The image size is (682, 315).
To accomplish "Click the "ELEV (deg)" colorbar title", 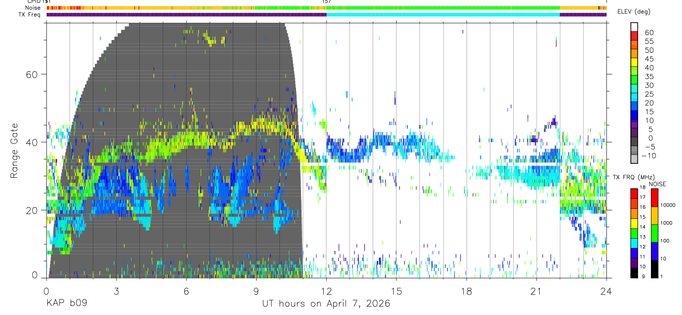I will point(634,11).
